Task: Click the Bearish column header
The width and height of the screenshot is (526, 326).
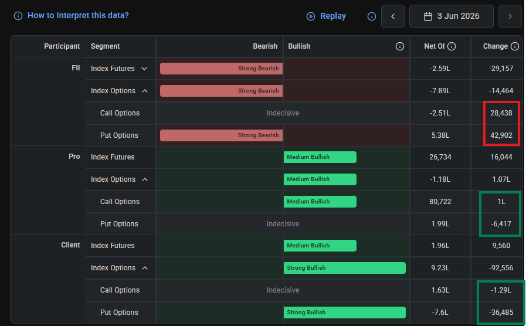Action: point(265,46)
